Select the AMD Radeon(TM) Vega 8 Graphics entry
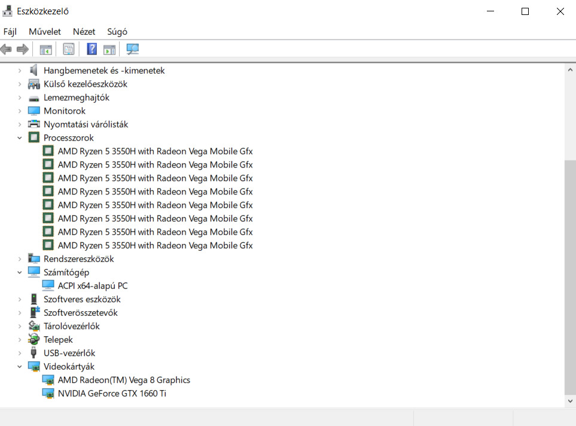 pos(124,380)
